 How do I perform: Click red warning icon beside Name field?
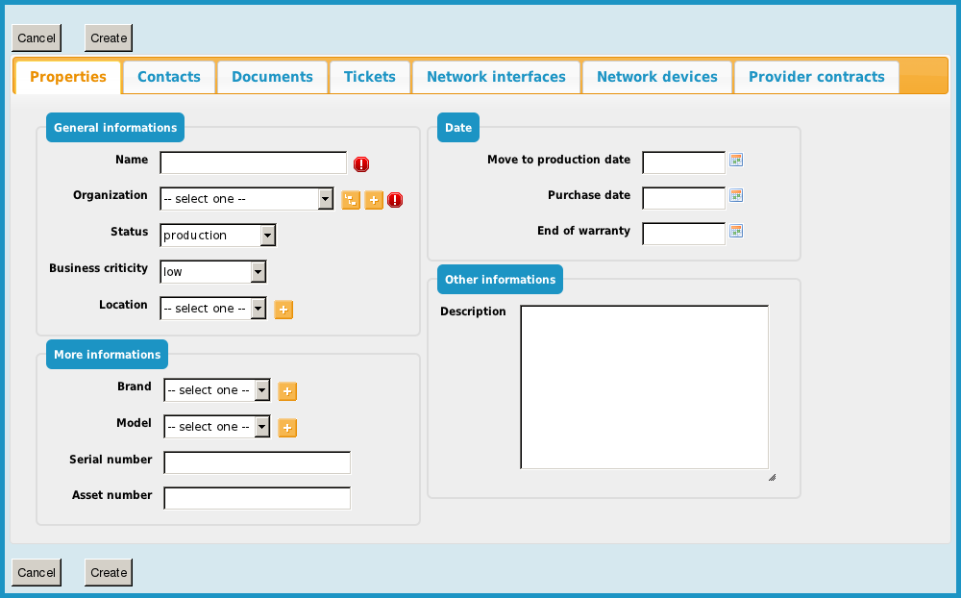click(361, 164)
